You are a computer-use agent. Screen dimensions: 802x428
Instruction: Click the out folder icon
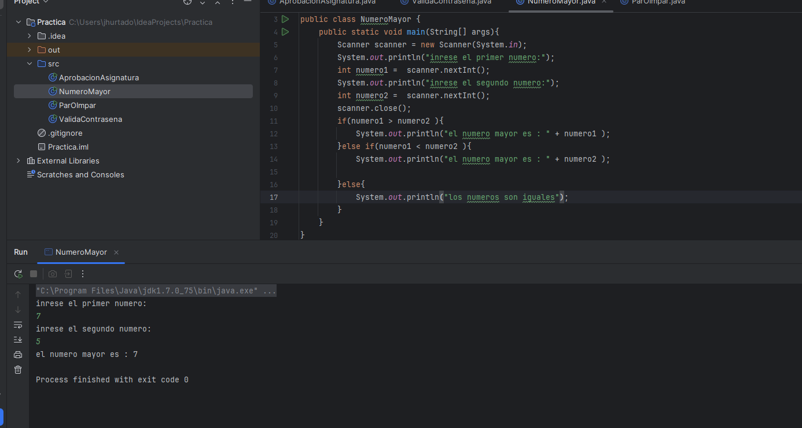pyautogui.click(x=41, y=50)
